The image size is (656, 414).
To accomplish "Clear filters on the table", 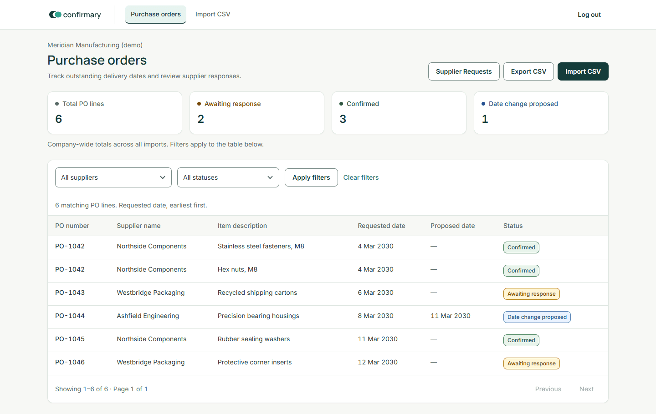I will 361,177.
